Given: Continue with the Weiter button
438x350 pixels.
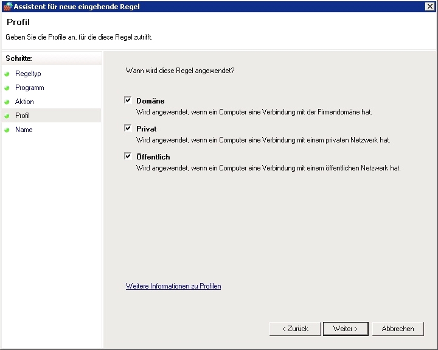Looking at the screenshot, I should click(x=345, y=329).
